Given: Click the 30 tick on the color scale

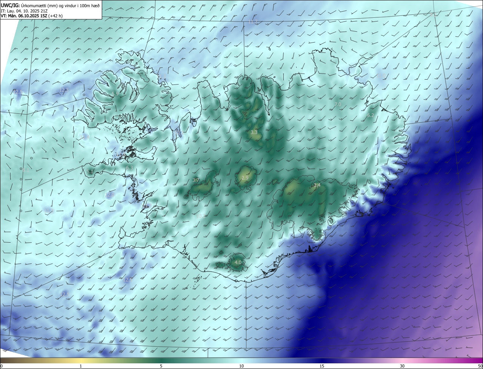Looking at the screenshot, I should [x=402, y=366].
